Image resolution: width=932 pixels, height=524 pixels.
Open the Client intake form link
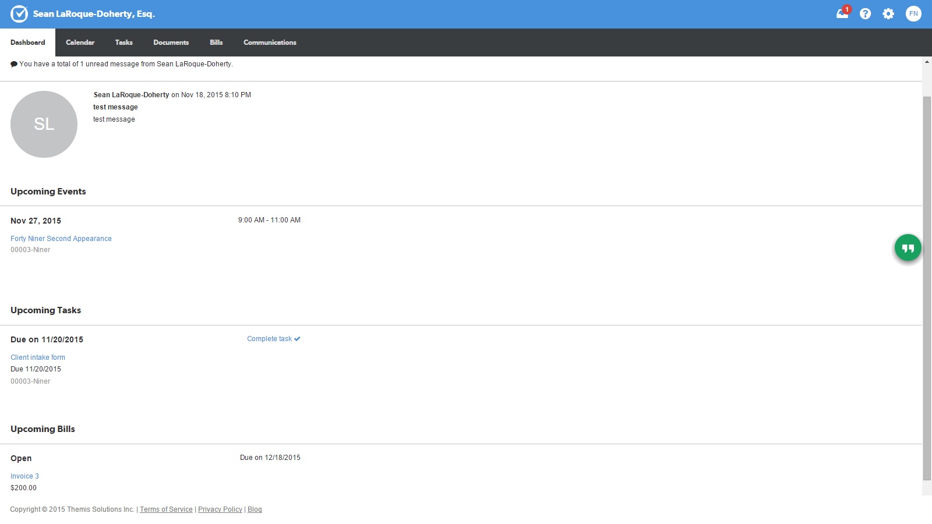(x=38, y=357)
